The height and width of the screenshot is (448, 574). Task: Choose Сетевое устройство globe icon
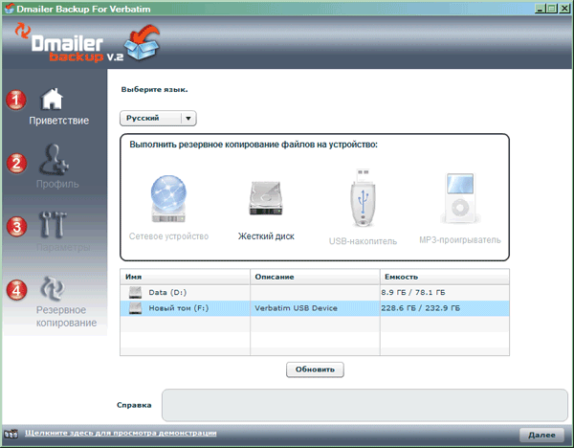pyautogui.click(x=168, y=198)
